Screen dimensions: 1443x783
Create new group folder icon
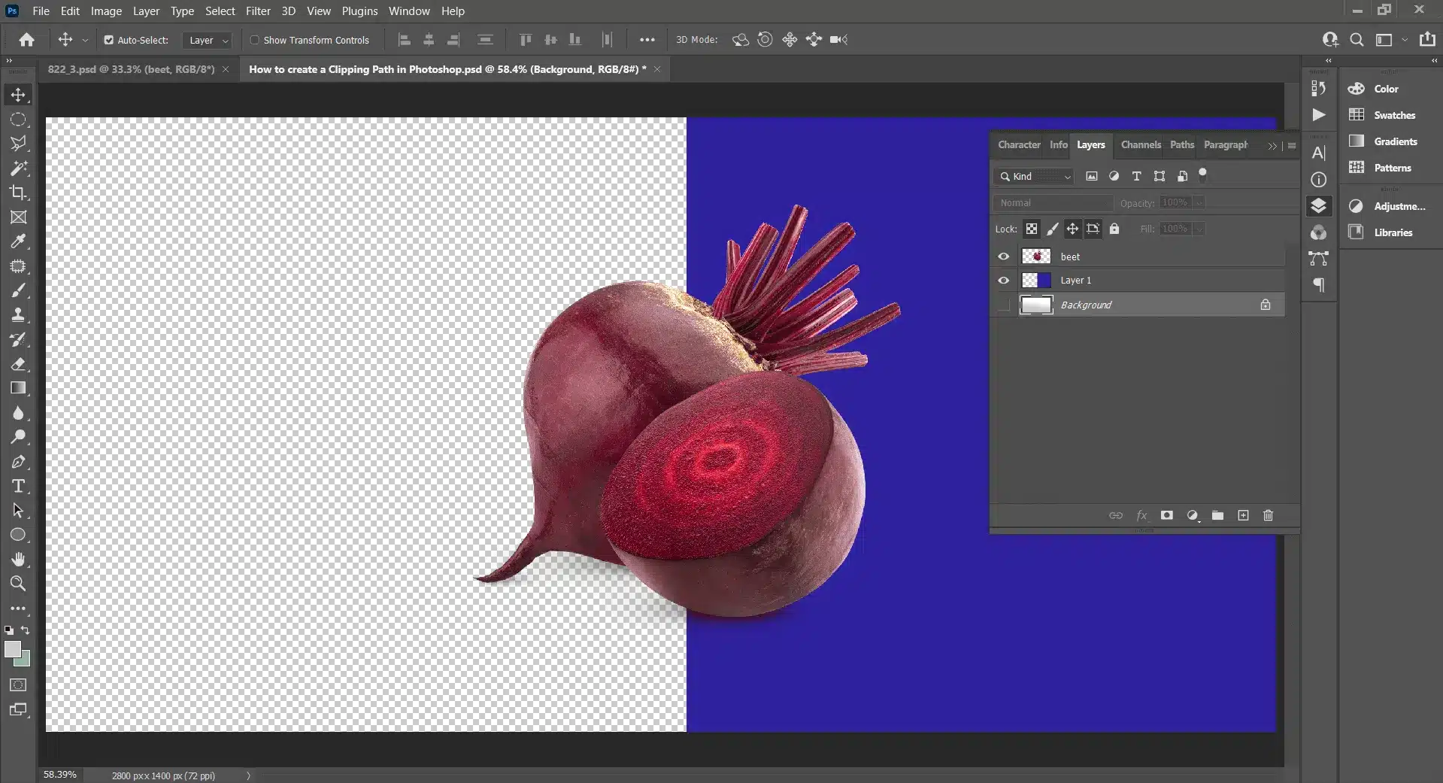tap(1217, 515)
